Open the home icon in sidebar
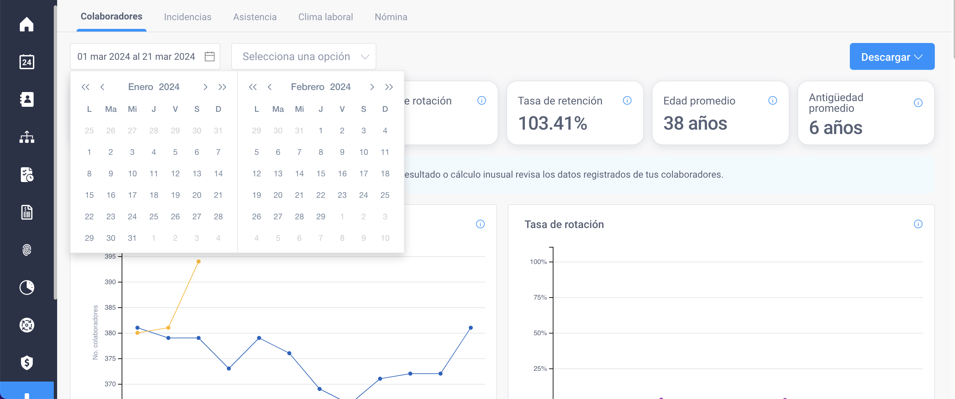 pyautogui.click(x=26, y=25)
